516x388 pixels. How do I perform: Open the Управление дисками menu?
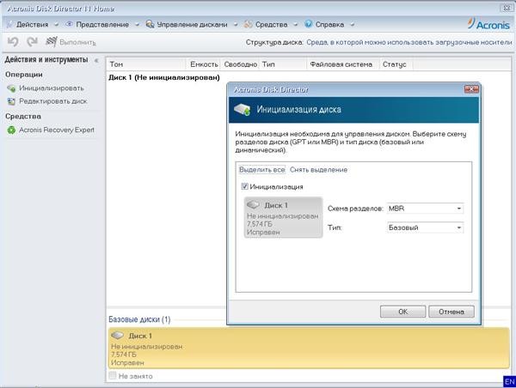pos(192,25)
